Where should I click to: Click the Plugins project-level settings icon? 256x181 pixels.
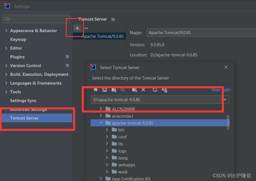(x=67, y=57)
